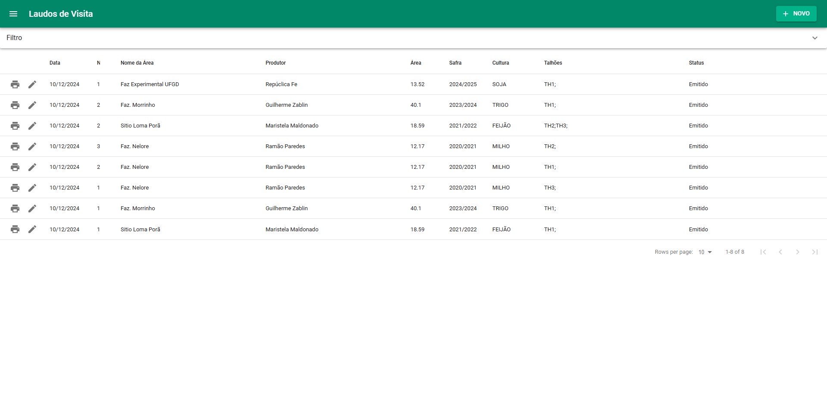
Task: Sort by the Data column header
Action: click(55, 63)
